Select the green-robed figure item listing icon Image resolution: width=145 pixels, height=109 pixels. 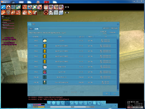coord(45,83)
